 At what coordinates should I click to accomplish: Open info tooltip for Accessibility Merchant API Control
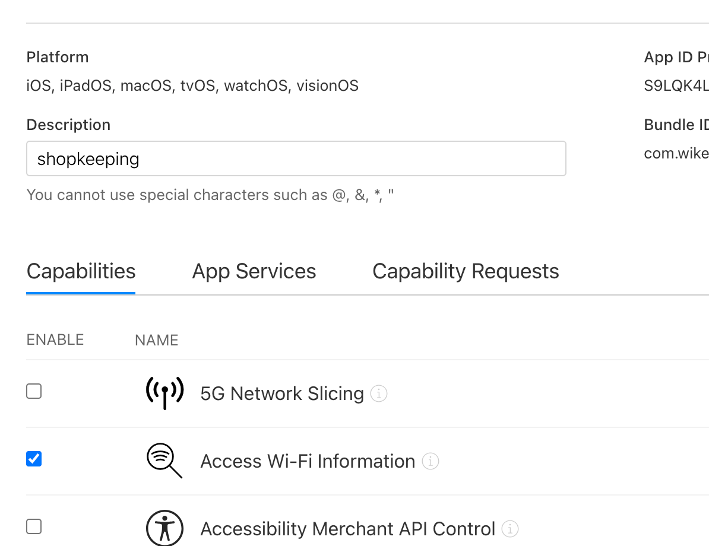point(510,529)
